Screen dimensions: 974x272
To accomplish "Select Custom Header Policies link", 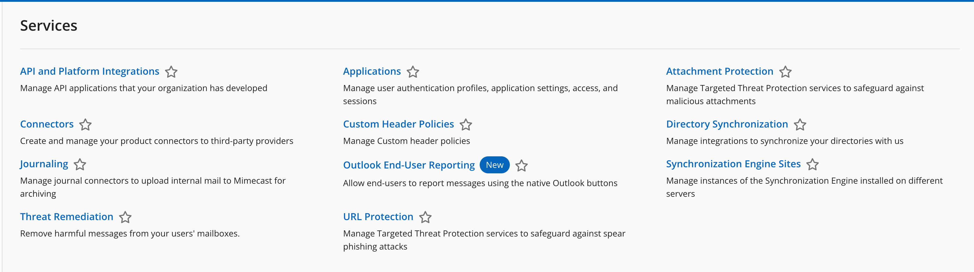I will coord(398,124).
